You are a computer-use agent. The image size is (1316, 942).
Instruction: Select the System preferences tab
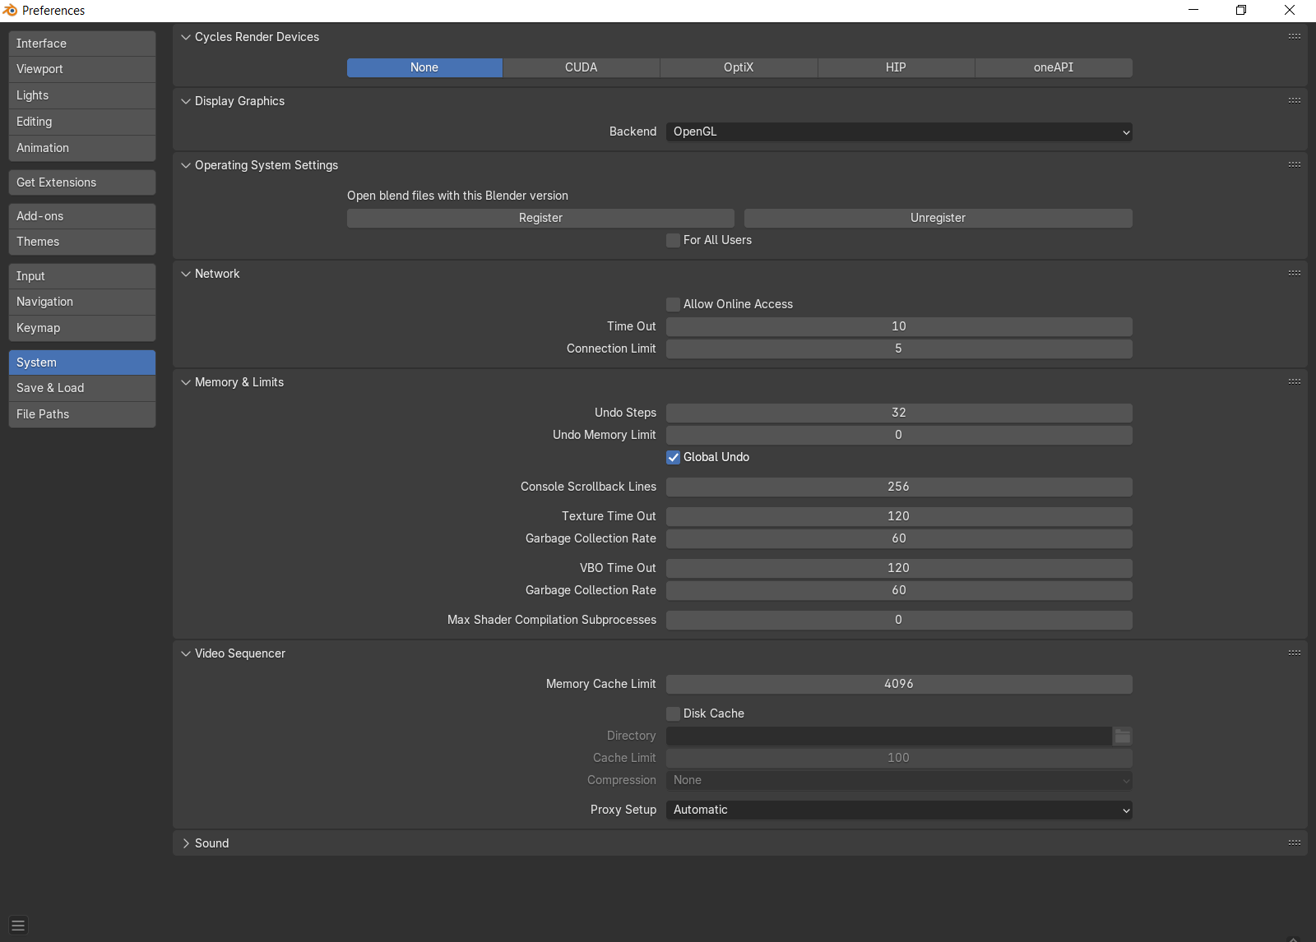coord(82,362)
